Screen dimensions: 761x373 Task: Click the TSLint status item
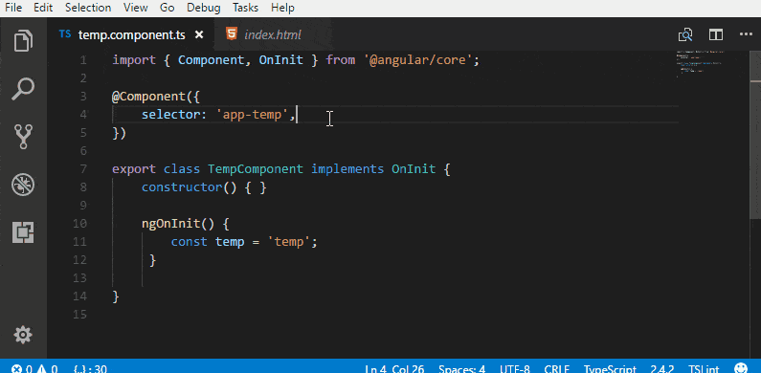704,369
